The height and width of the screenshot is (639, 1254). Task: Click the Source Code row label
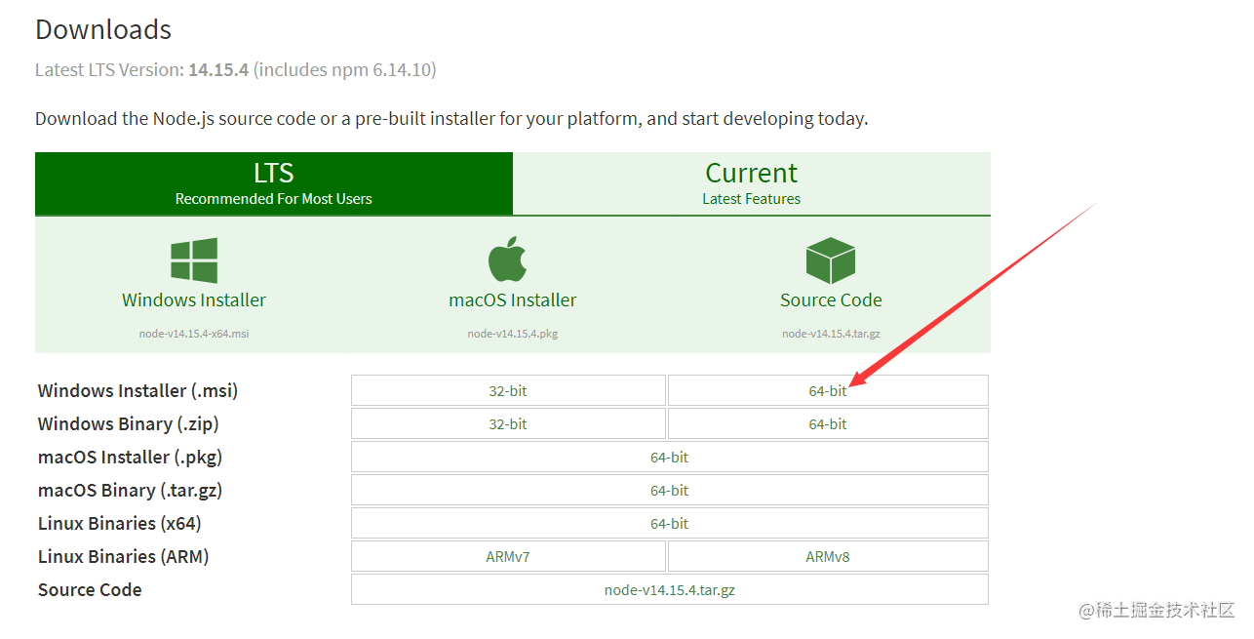coord(90,589)
